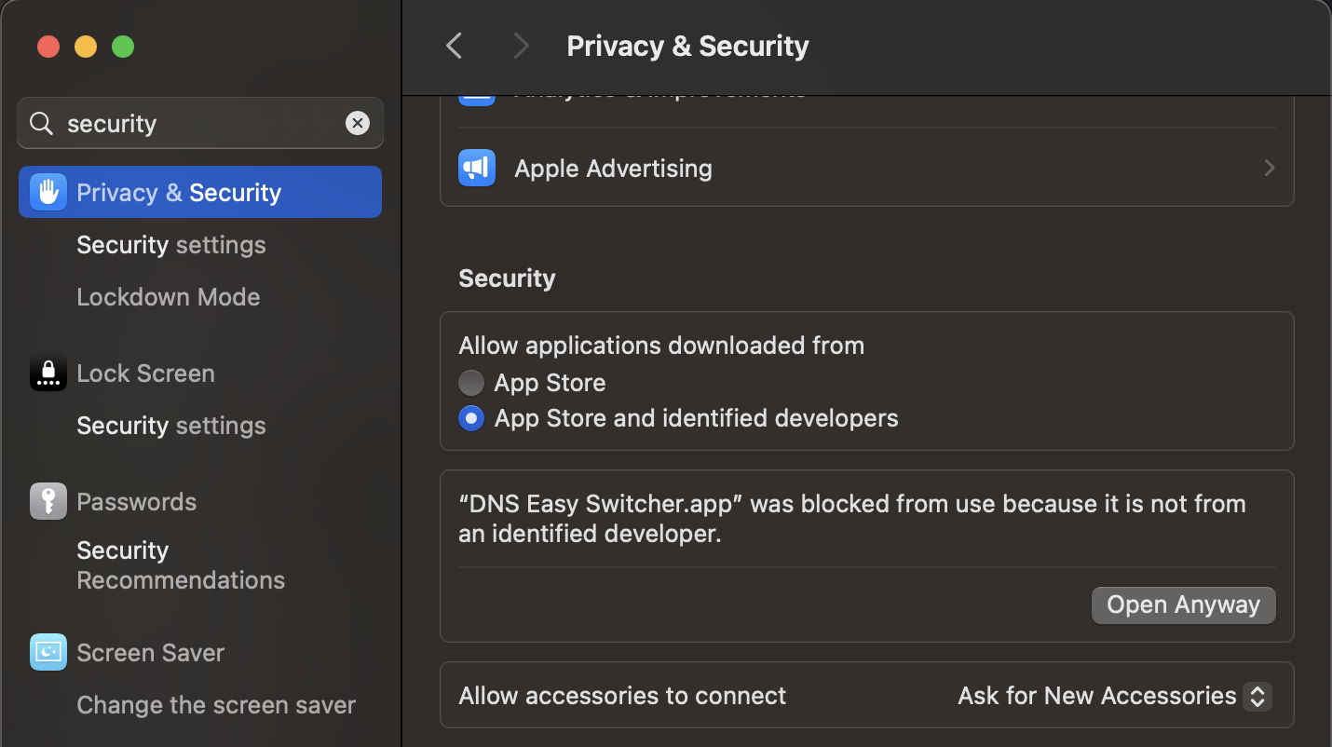The height and width of the screenshot is (747, 1332).
Task: Click the Screen Saver icon
Action: [48, 652]
